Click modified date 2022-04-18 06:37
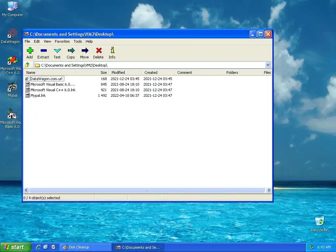 tap(125, 95)
